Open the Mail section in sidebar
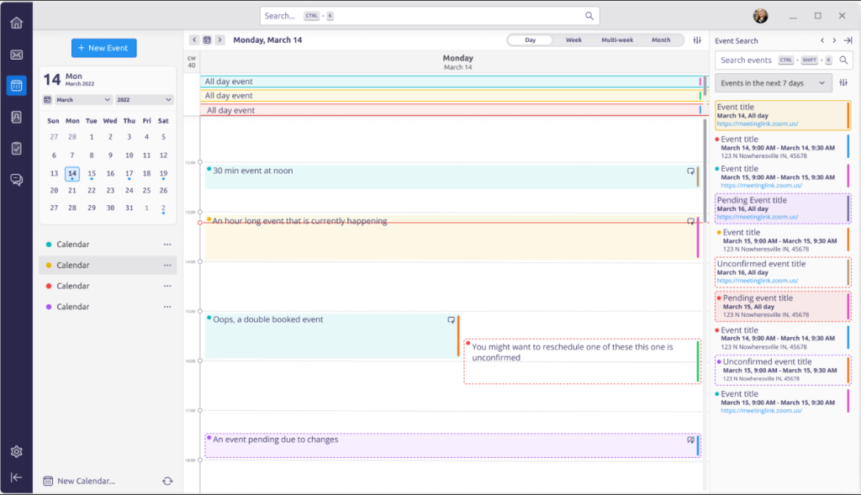Screen dimensions: 861x495 pos(16,55)
